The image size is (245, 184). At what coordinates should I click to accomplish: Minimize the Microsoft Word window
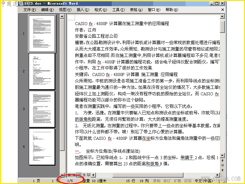tap(212, 3)
